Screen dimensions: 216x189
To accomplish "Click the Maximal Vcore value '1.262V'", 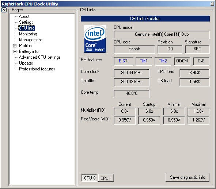I will (x=198, y=120).
